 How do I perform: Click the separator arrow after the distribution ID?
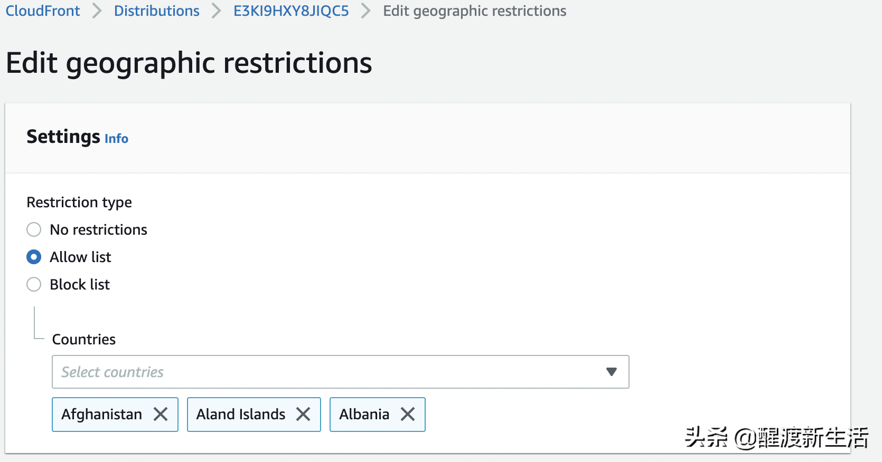point(365,11)
